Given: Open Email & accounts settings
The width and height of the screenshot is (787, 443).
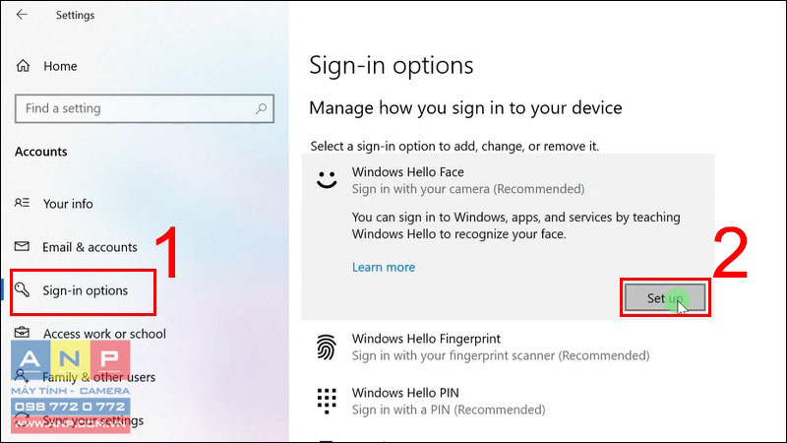Looking at the screenshot, I should tap(90, 247).
